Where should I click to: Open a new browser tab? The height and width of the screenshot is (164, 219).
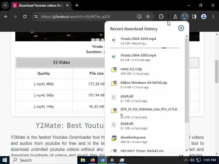pyautogui.click(x=77, y=5)
